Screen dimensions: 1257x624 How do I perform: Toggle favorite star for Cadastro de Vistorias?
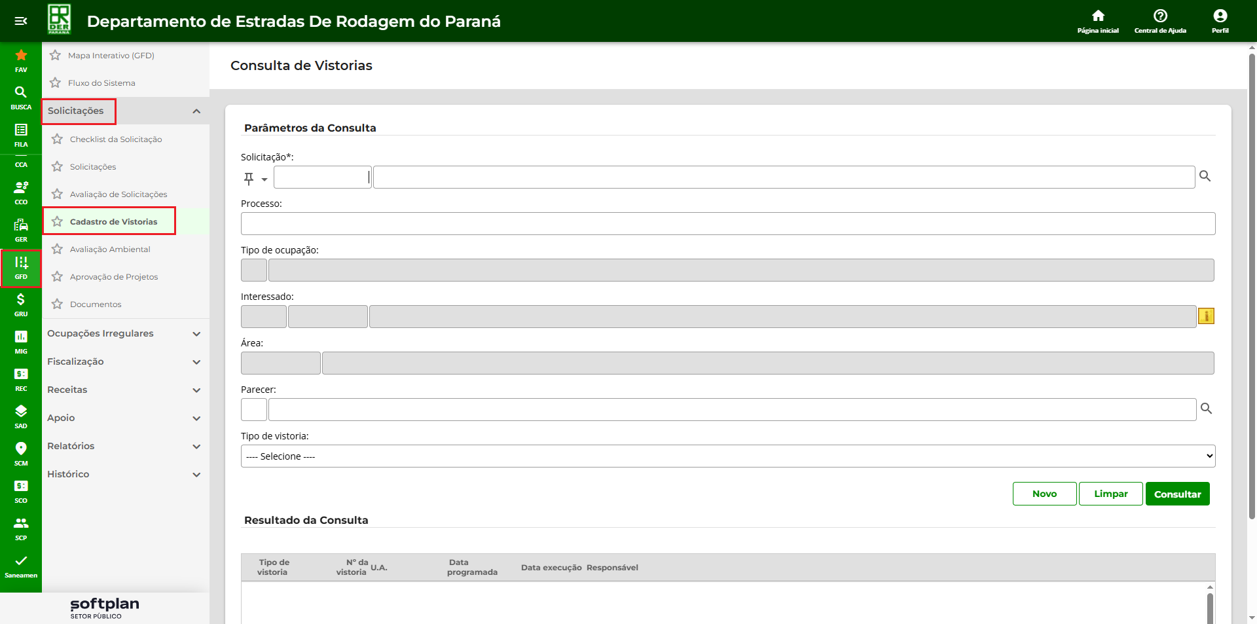click(x=58, y=222)
